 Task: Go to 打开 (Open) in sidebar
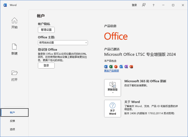pyautogui.click(x=14, y=76)
